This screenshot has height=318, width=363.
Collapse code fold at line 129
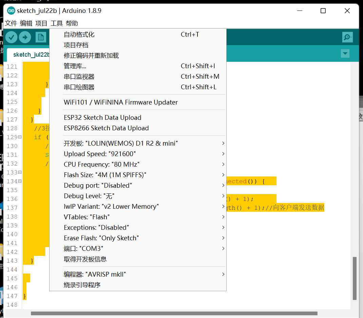coord(20,137)
